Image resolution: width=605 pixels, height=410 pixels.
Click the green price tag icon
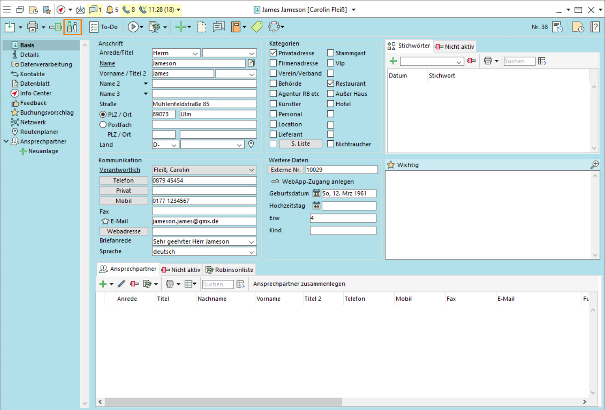pos(257,27)
